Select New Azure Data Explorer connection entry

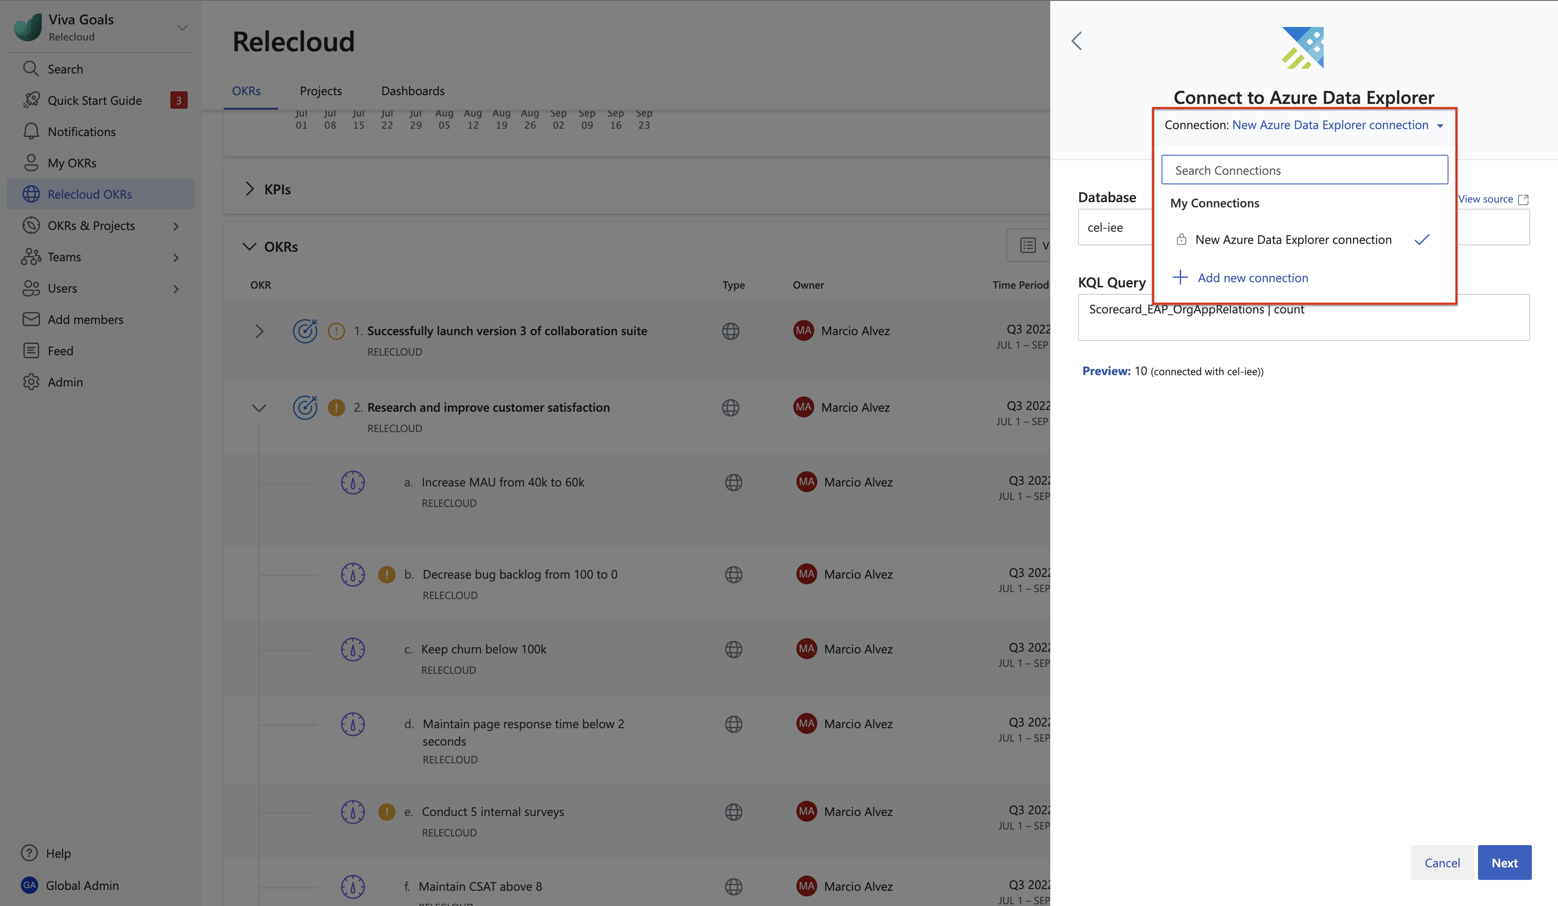click(1305, 240)
